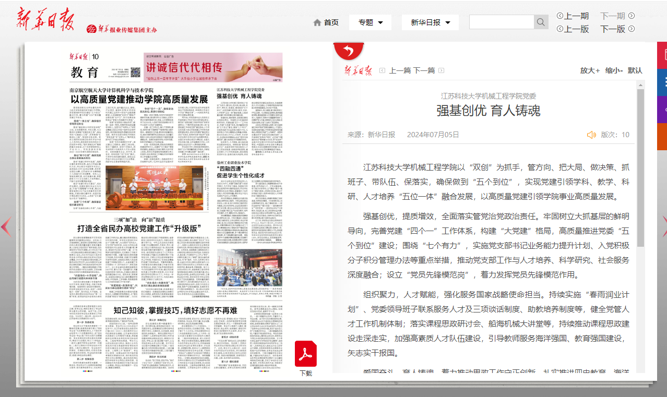Screen dimensions: 667x397
Task: Download the page via PDF icon
Action: click(x=306, y=354)
